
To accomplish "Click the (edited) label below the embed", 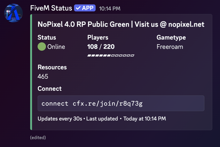I will 38,137.
